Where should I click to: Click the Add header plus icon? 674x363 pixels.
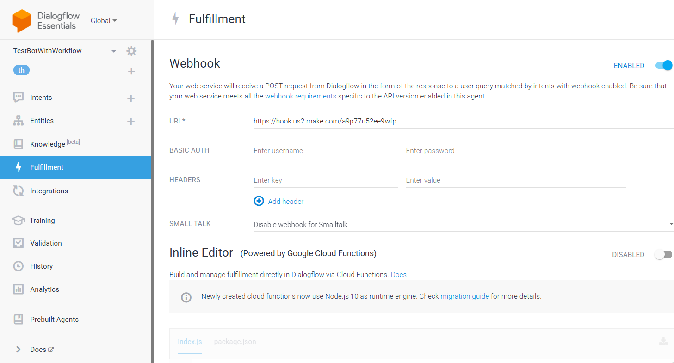tap(259, 201)
